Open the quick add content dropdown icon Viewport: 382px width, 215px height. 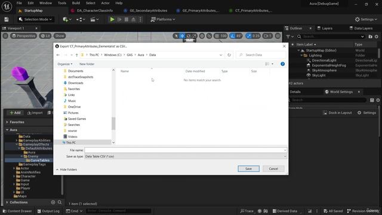(x=67, y=19)
